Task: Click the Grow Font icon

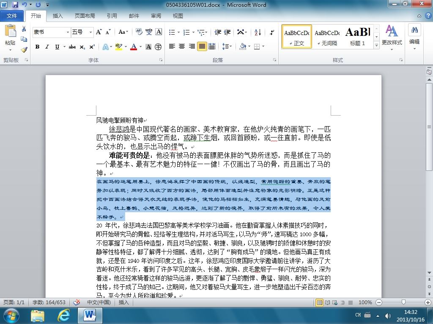Action: point(99,32)
